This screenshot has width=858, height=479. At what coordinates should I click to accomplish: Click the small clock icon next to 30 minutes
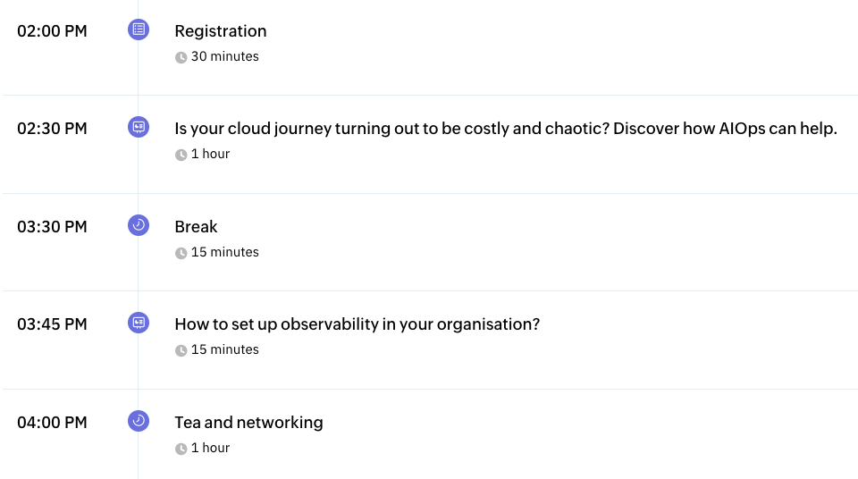pyautogui.click(x=181, y=57)
